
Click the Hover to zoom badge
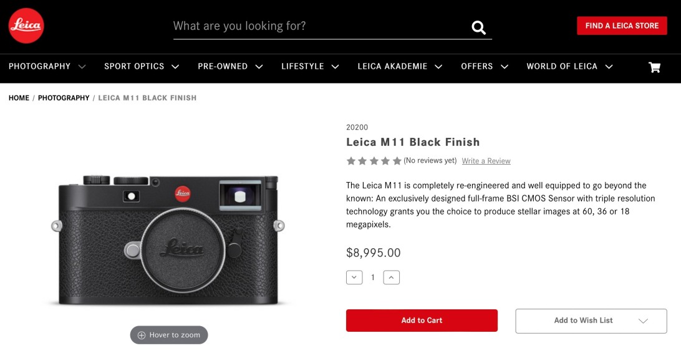(x=169, y=335)
